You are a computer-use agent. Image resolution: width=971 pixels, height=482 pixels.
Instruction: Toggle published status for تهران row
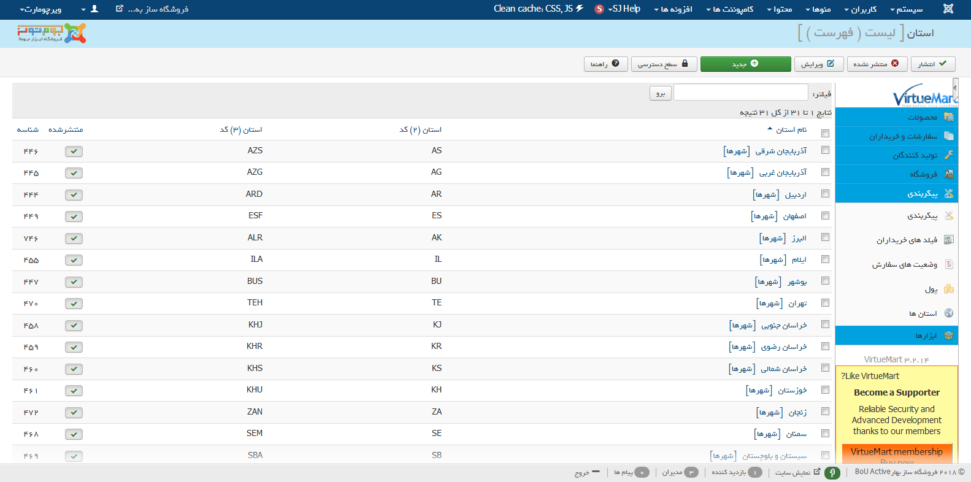point(74,304)
